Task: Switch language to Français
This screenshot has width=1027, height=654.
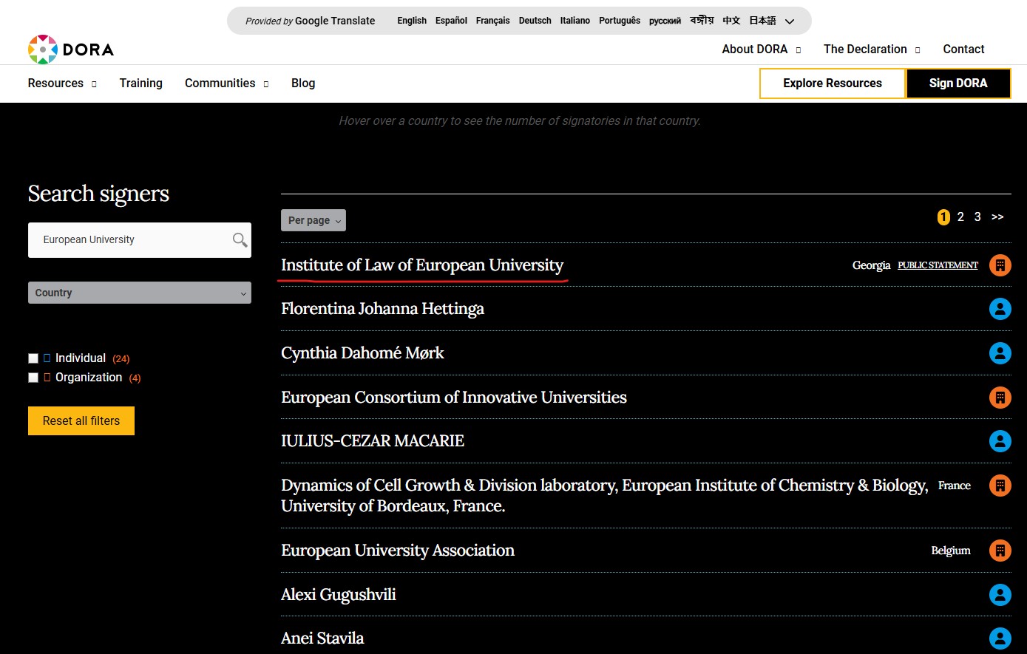Action: [x=492, y=21]
